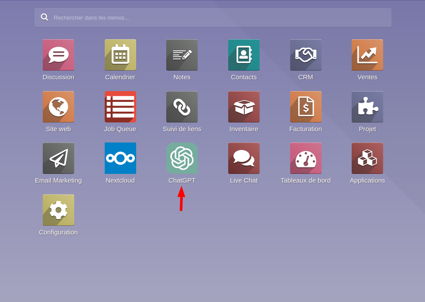Open the Live Chat bubbles icon

pyautogui.click(x=244, y=158)
